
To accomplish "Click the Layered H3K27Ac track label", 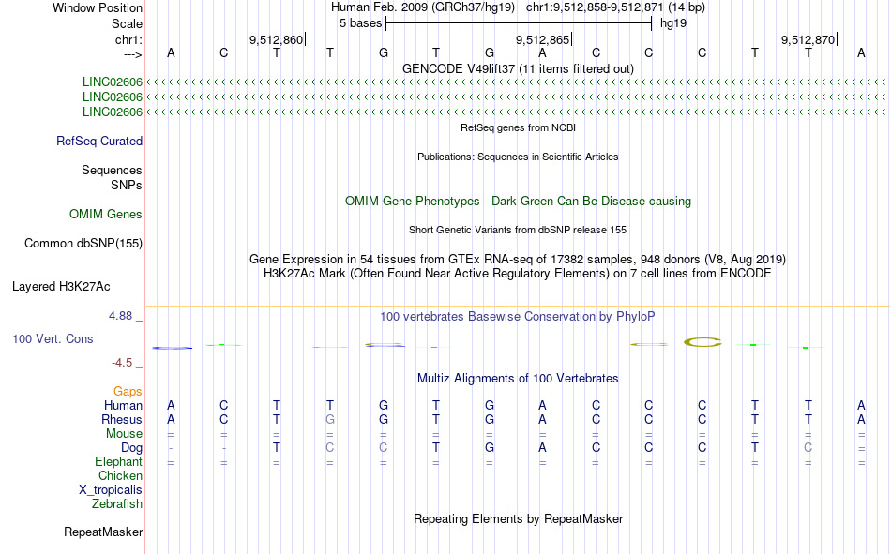I will click(61, 287).
